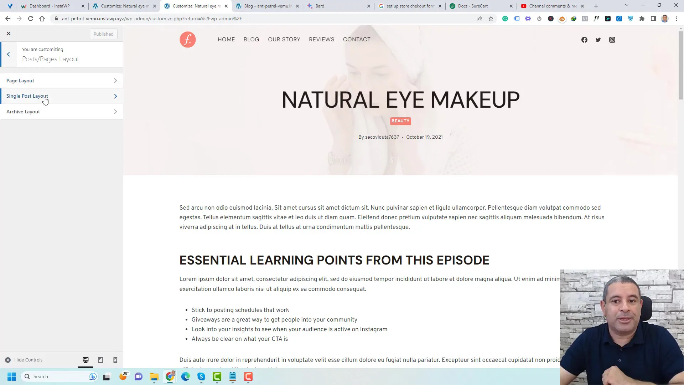684x385 pixels.
Task: Expand the Archive Layout section
Action: tap(62, 112)
